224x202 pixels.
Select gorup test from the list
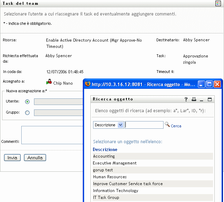tap(153, 170)
